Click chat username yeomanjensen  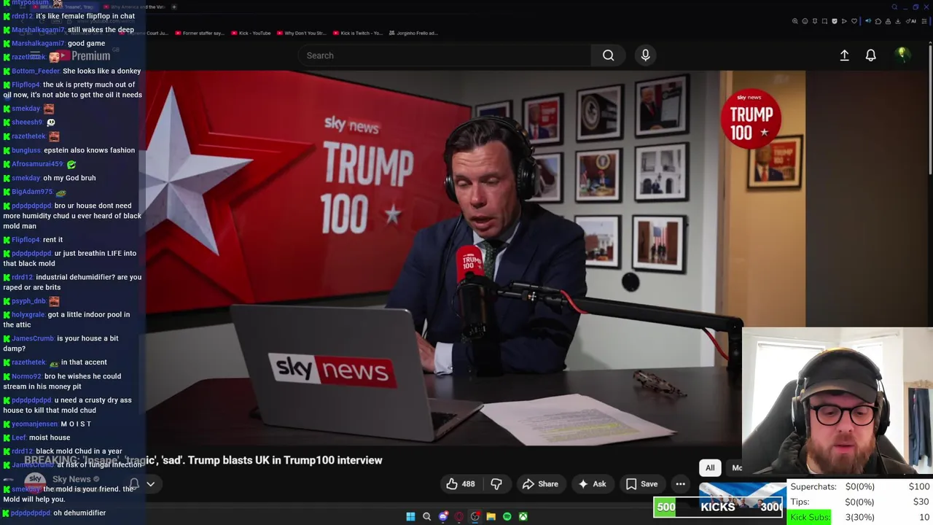coord(35,424)
